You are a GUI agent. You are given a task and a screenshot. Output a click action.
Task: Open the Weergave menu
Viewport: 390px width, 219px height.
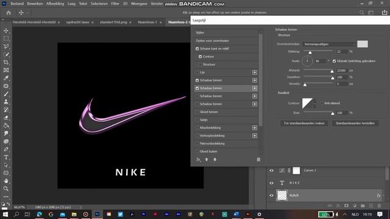click(139, 4)
